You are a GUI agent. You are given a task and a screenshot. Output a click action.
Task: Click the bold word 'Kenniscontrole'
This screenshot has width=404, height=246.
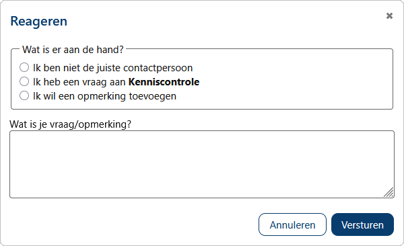pos(164,82)
